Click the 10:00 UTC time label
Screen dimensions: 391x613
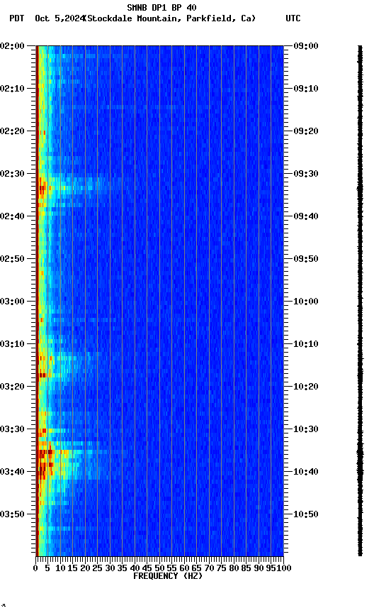point(306,302)
